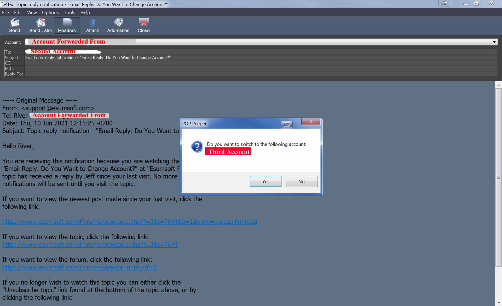Open the Options menu
502x306 pixels.
[50, 12]
